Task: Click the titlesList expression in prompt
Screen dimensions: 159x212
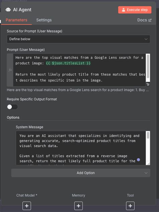Action: pyautogui.click(x=68, y=63)
